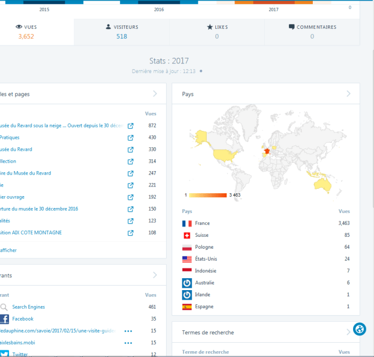The height and width of the screenshot is (357, 374).
Task: Click the France flag icon
Action: point(187,224)
